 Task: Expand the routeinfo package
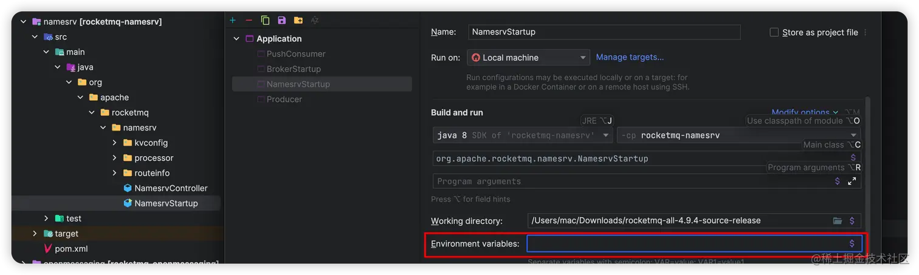tap(114, 173)
